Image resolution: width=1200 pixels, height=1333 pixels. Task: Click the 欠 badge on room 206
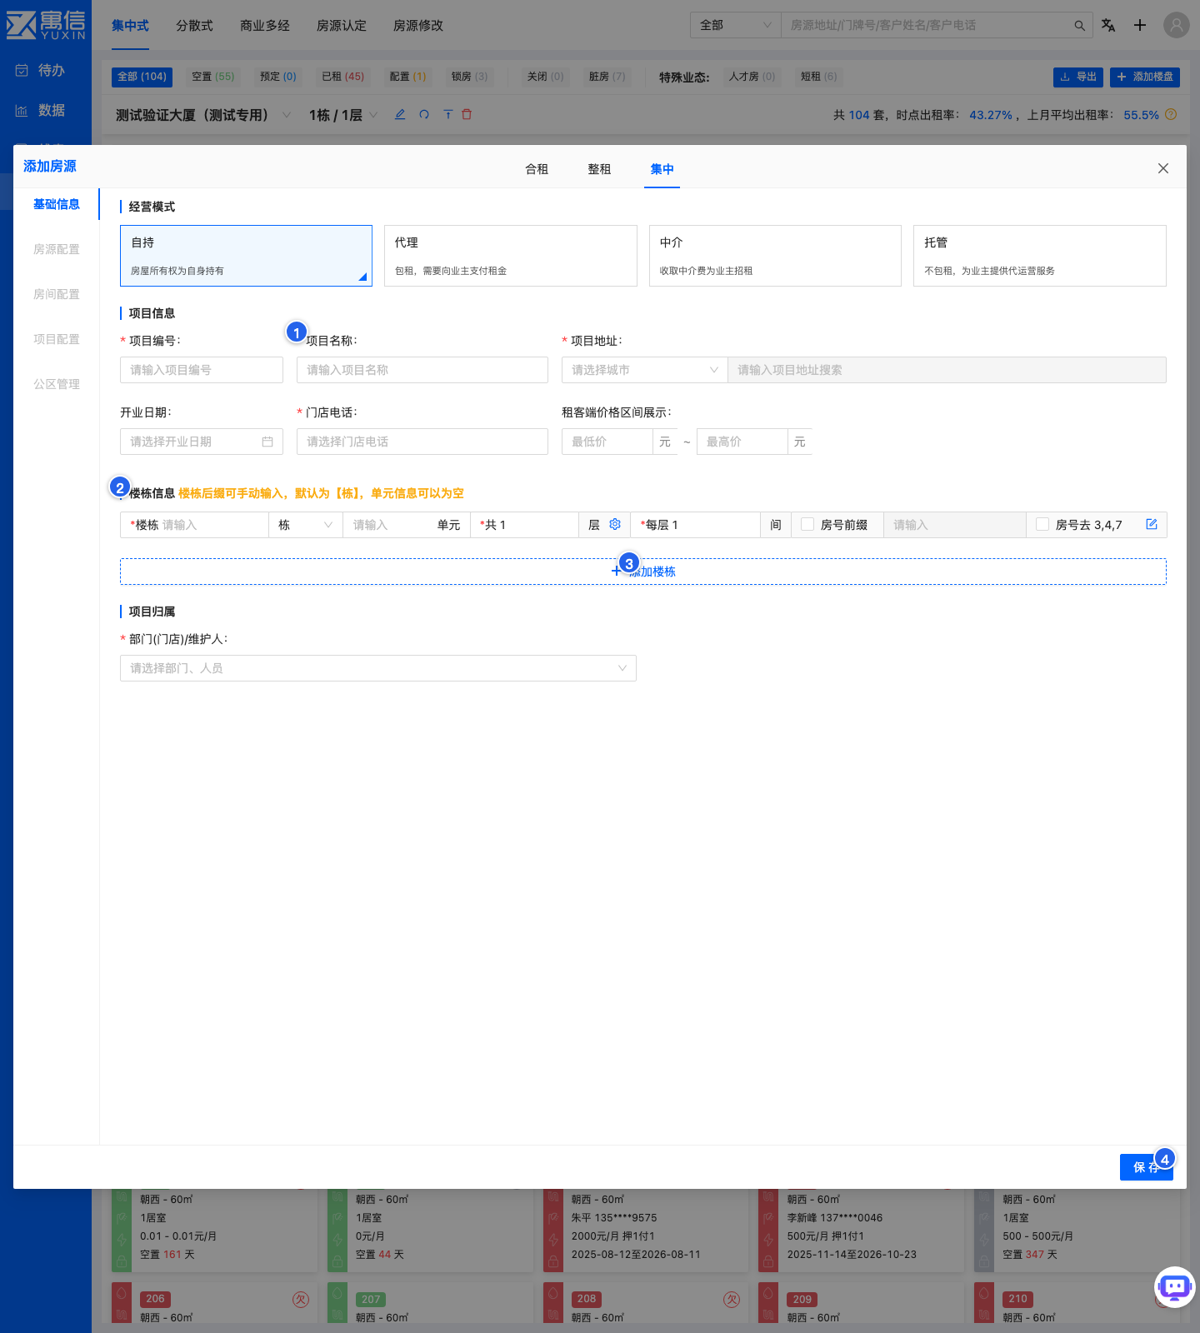tap(301, 1299)
